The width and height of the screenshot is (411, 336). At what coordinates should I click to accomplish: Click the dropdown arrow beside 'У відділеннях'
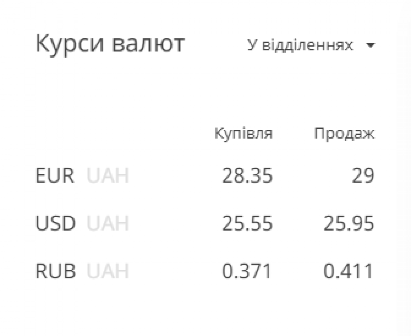(370, 45)
